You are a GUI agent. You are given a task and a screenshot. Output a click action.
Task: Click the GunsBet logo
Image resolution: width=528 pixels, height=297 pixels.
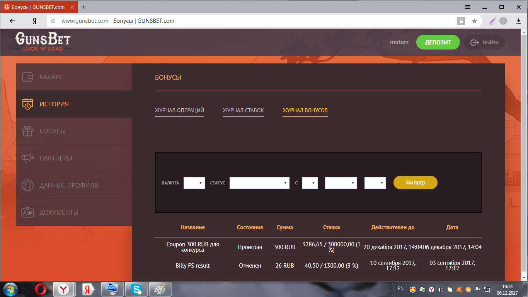43,42
